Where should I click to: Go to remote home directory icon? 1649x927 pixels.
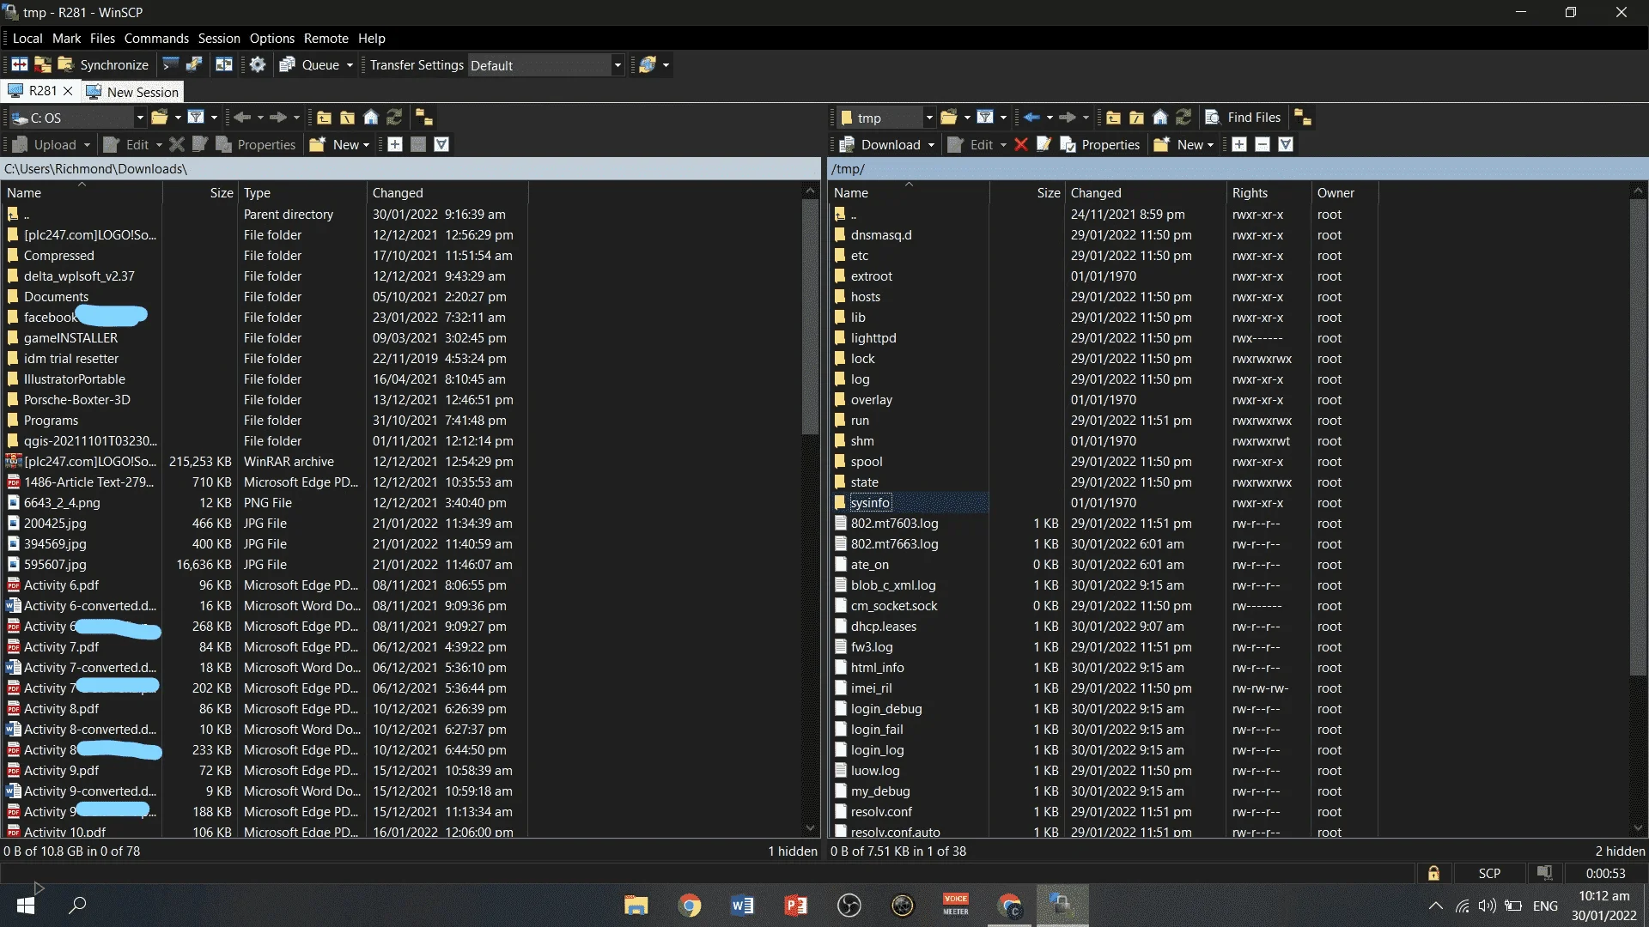pos(1160,118)
